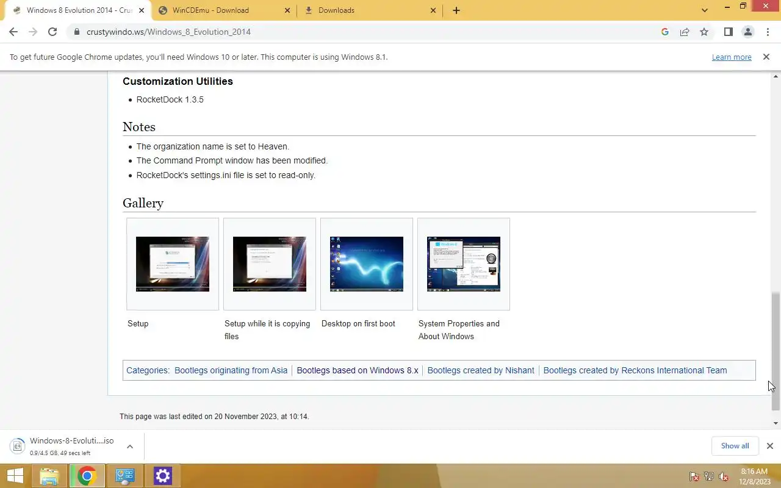
Task: Dismiss the Chrome update notification bar
Action: click(x=766, y=57)
